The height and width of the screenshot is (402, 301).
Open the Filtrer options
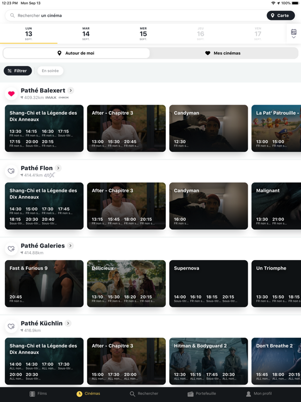[x=18, y=71]
